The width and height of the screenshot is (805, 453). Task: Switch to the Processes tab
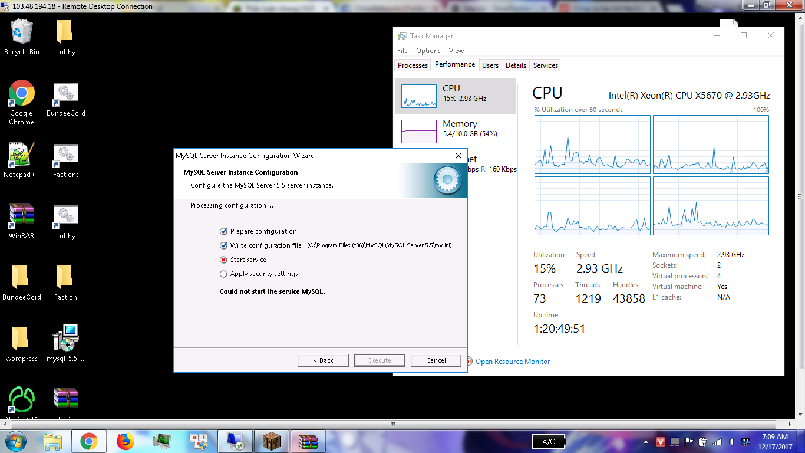[x=413, y=65]
